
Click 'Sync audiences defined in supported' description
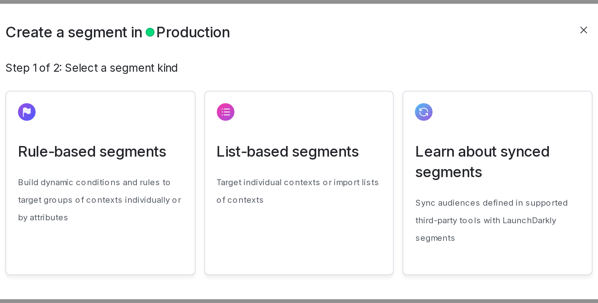point(492,220)
